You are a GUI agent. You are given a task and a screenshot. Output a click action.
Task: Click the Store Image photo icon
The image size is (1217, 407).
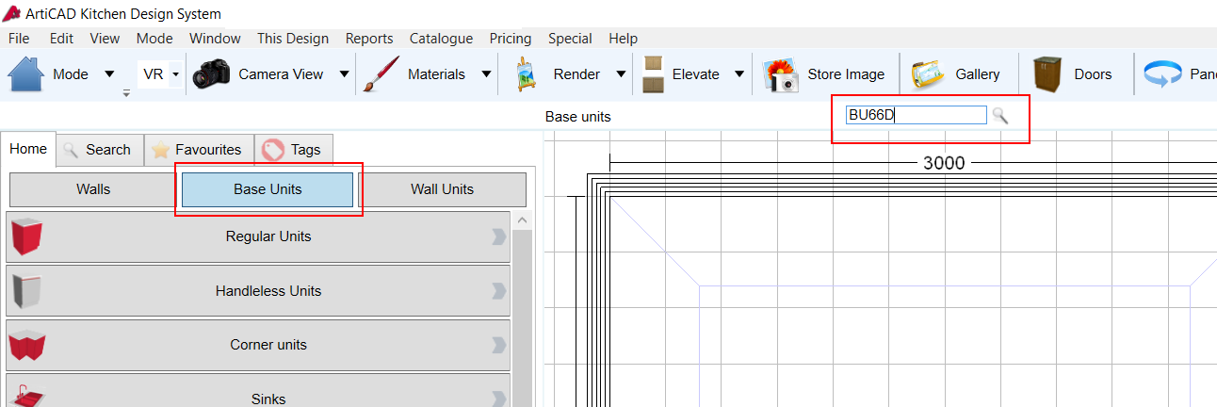point(780,73)
